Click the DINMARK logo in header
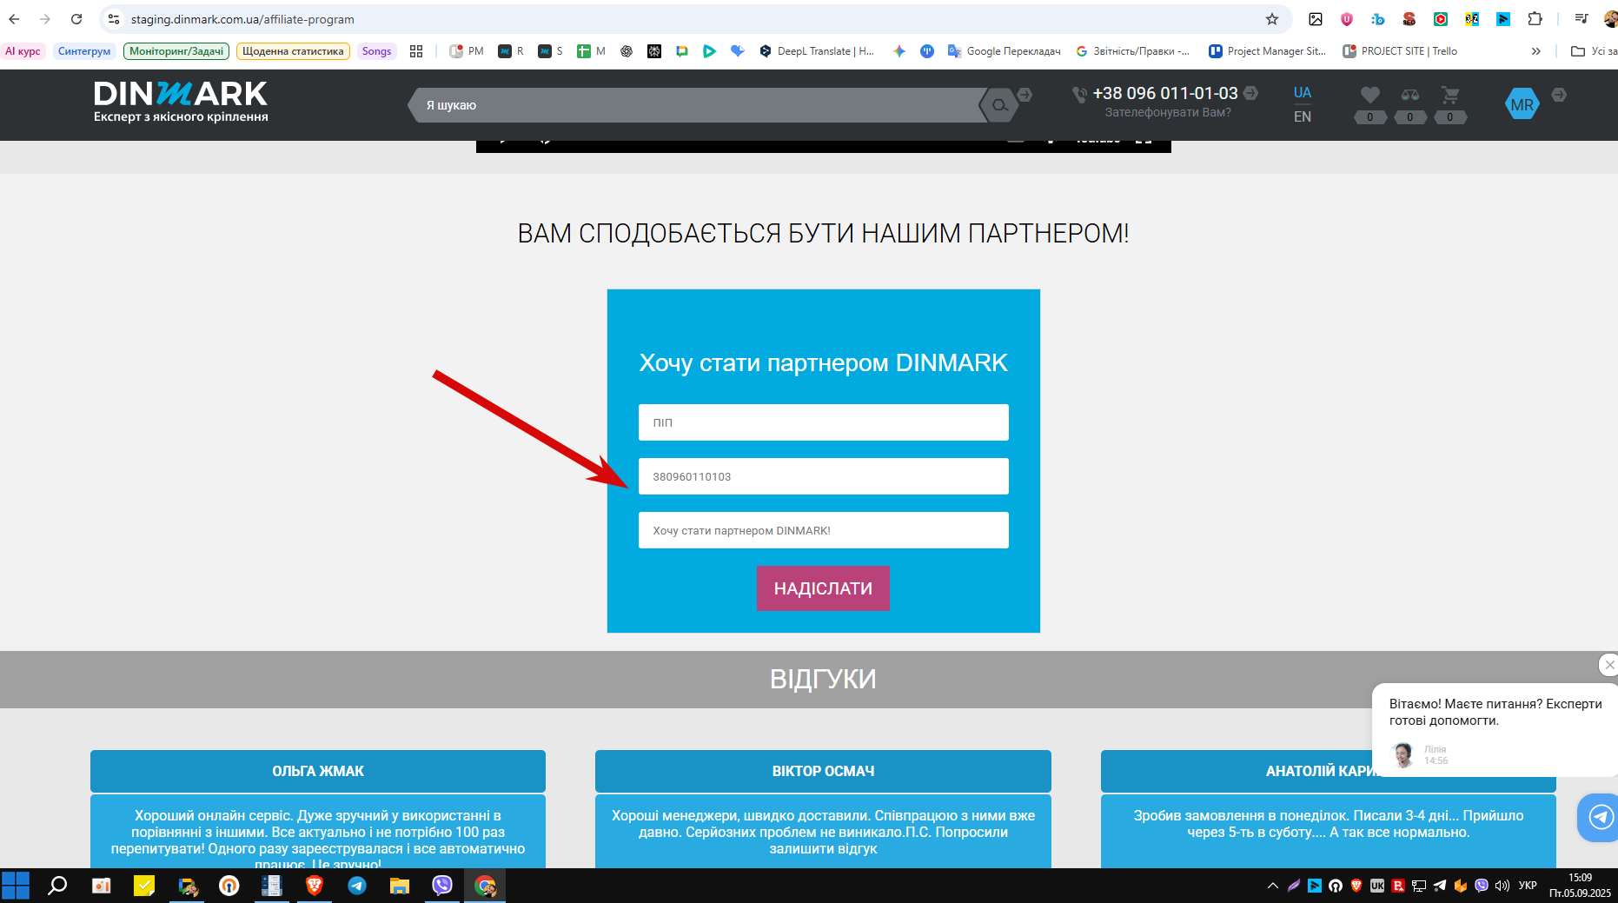Image resolution: width=1618 pixels, height=903 pixels. point(181,102)
